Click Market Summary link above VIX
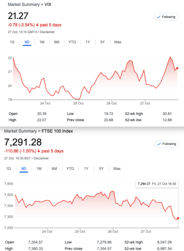This screenshot has height=251, width=184. pos(24,4)
